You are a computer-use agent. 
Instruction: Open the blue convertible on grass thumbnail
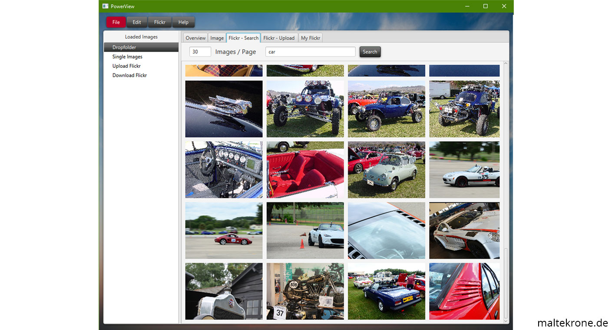click(387, 291)
